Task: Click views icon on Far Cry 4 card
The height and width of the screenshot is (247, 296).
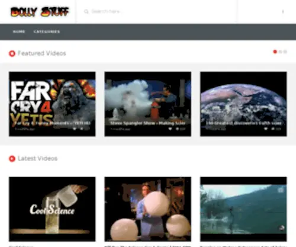Action: point(82,129)
